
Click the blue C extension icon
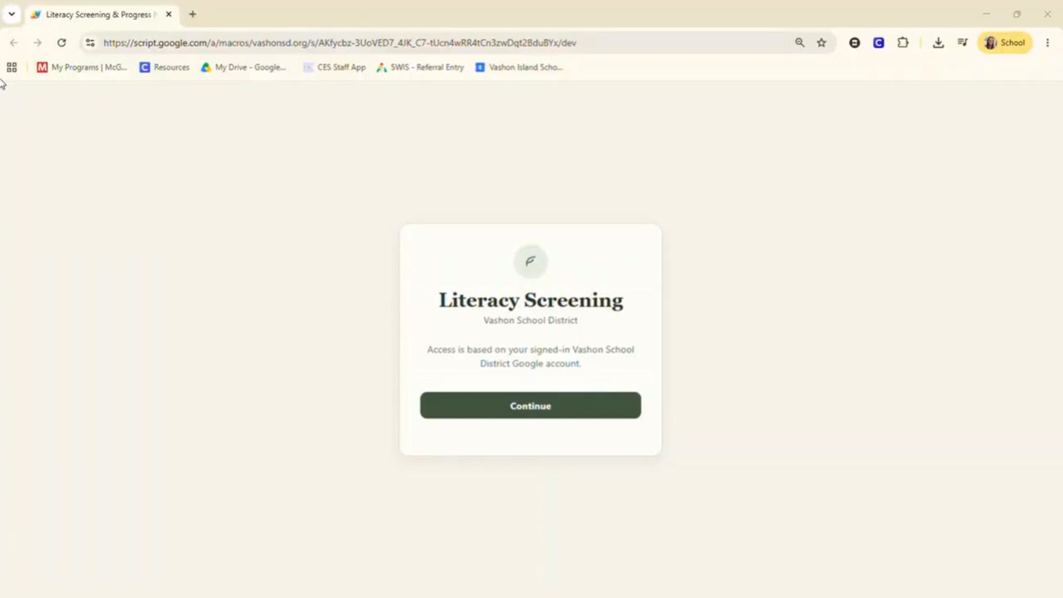coord(879,42)
